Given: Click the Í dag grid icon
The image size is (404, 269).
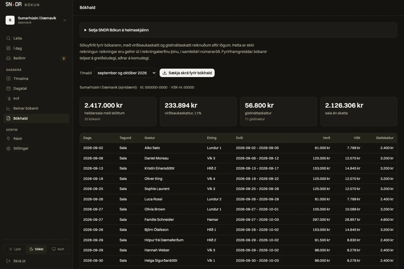Looking at the screenshot, I should 8,48.
